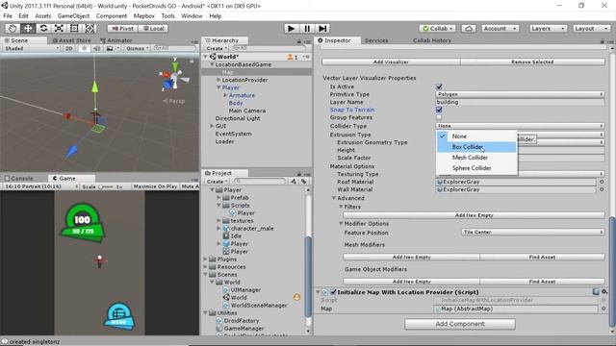Select the Rotate tool in toolbar
The image size is (616, 346).
pyautogui.click(x=43, y=28)
